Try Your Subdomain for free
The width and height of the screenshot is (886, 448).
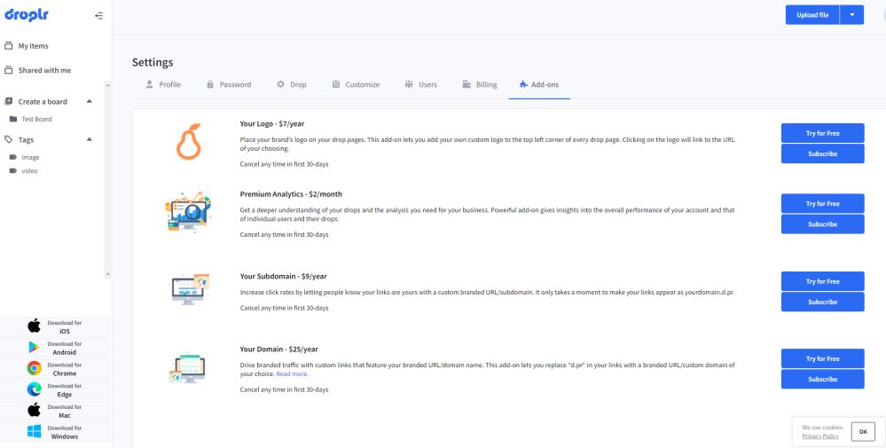tap(823, 281)
